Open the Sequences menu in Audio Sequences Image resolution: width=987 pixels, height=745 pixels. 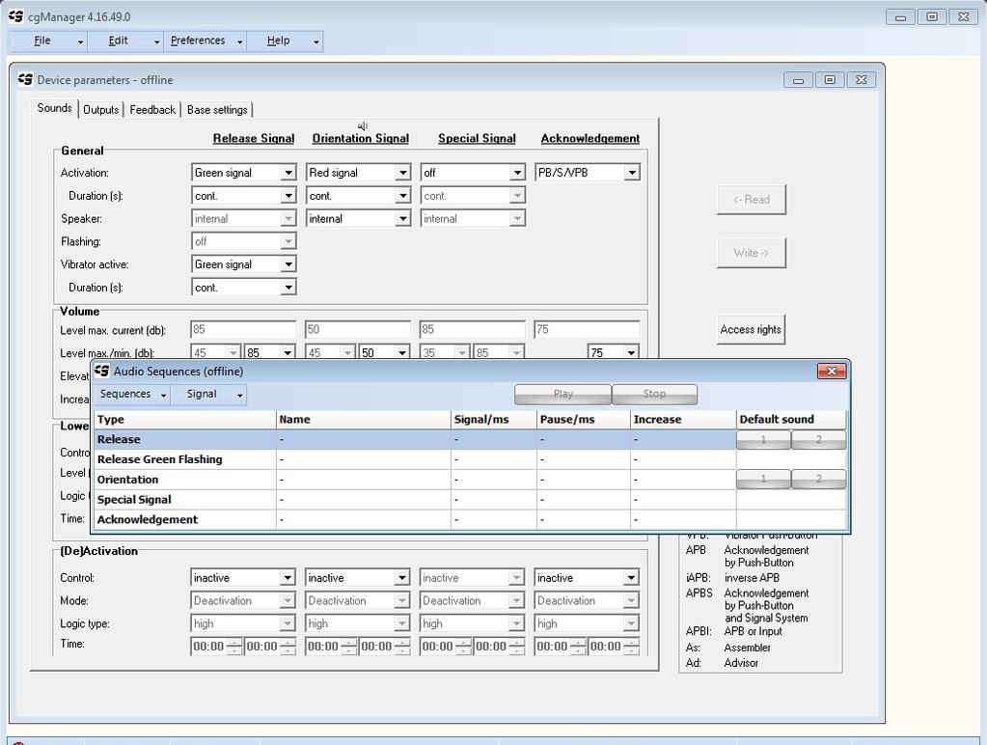coord(133,395)
